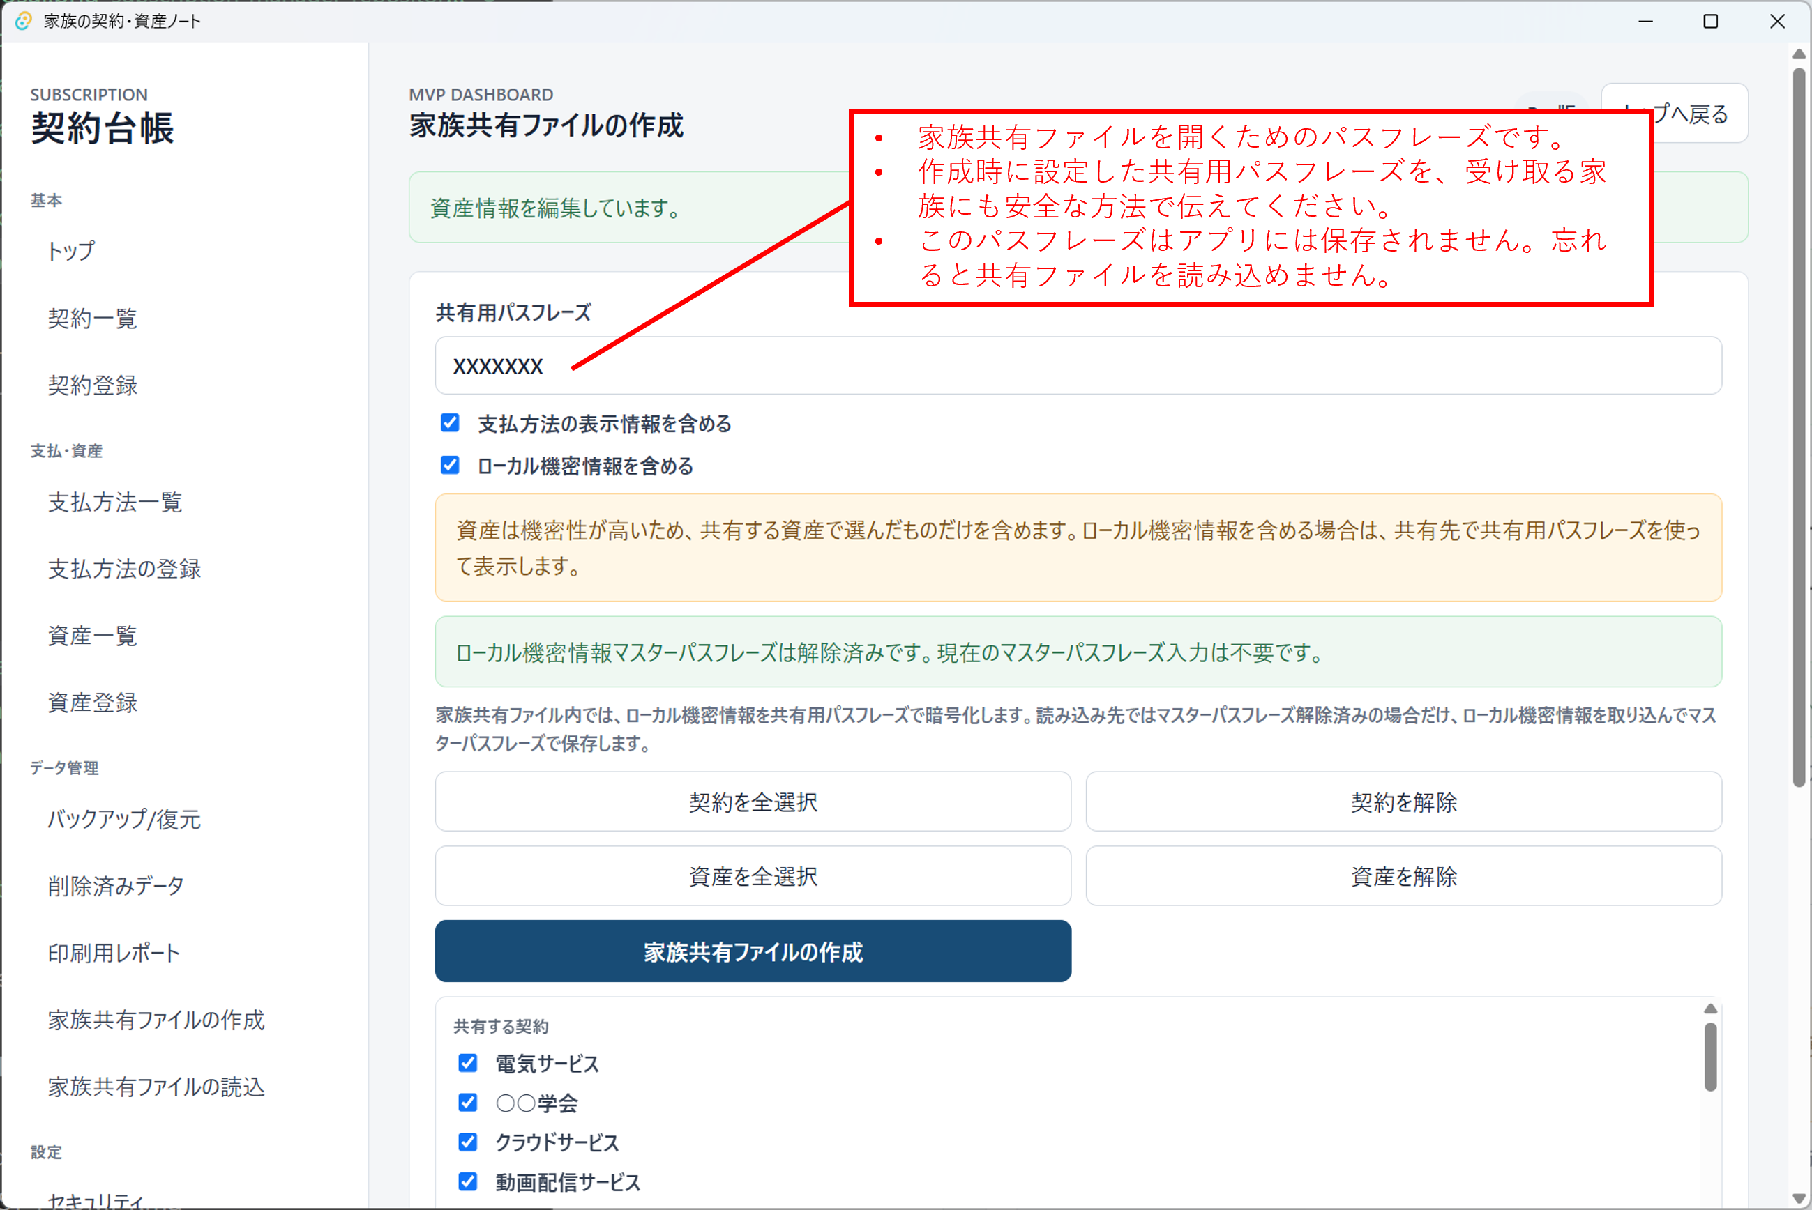
Task: Click the app logo icon in title bar
Action: tap(23, 21)
